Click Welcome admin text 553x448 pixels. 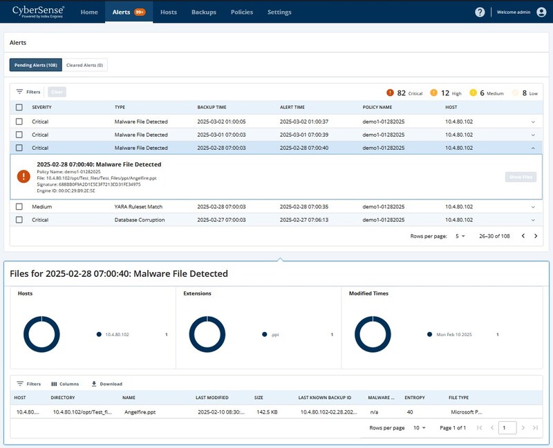(514, 12)
